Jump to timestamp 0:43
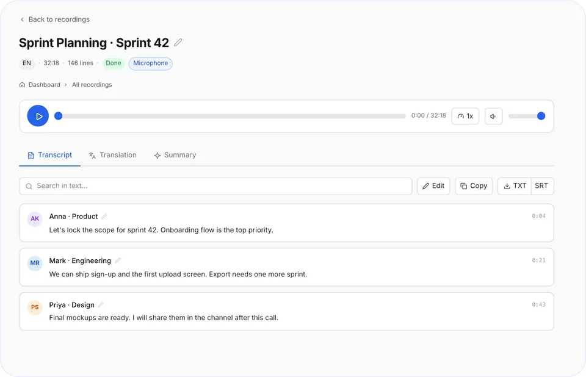This screenshot has height=377, width=586. click(538, 304)
